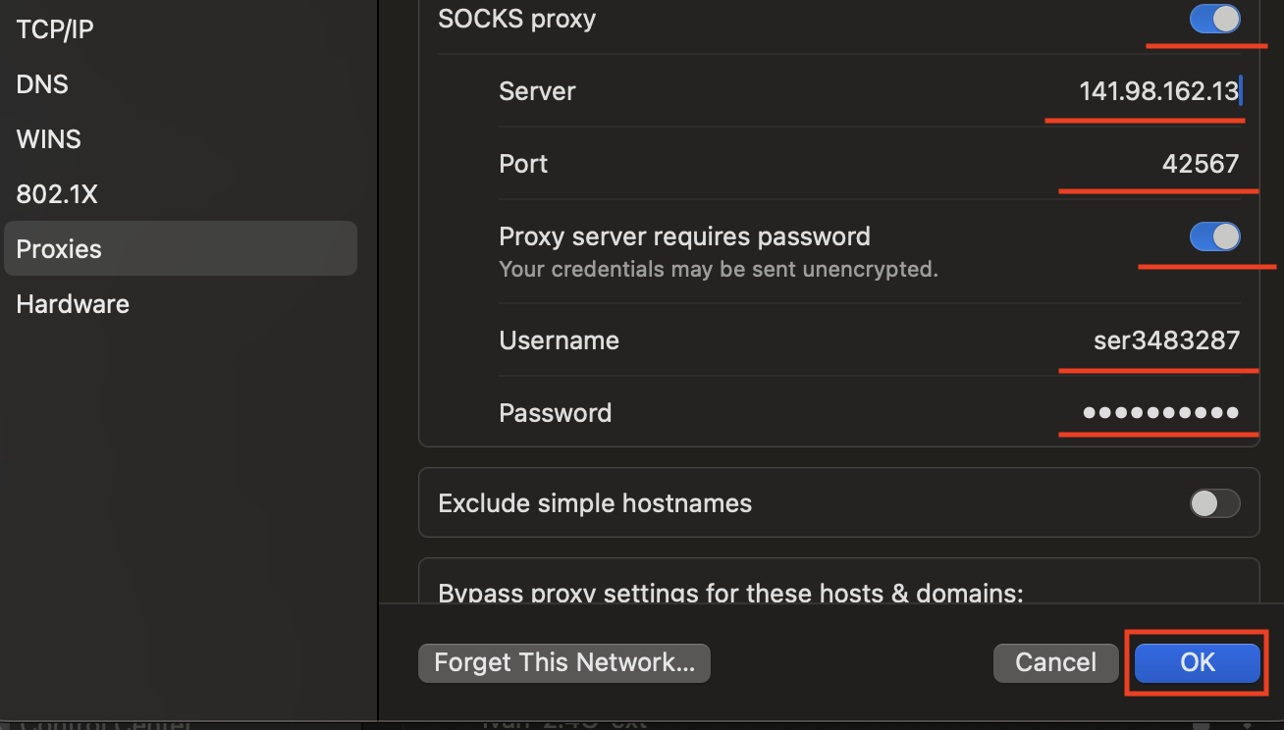The height and width of the screenshot is (730, 1284).
Task: Focus the Port field showing 42567
Action: (x=1200, y=164)
